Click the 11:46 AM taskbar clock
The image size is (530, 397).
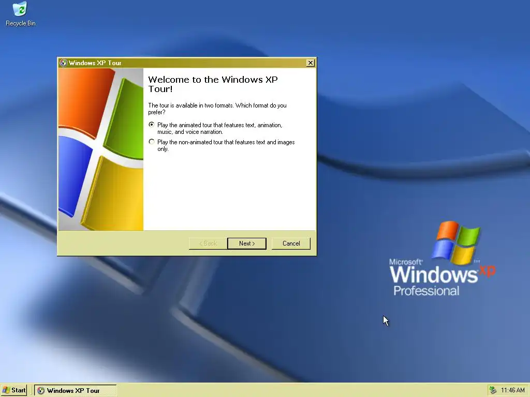pos(513,390)
